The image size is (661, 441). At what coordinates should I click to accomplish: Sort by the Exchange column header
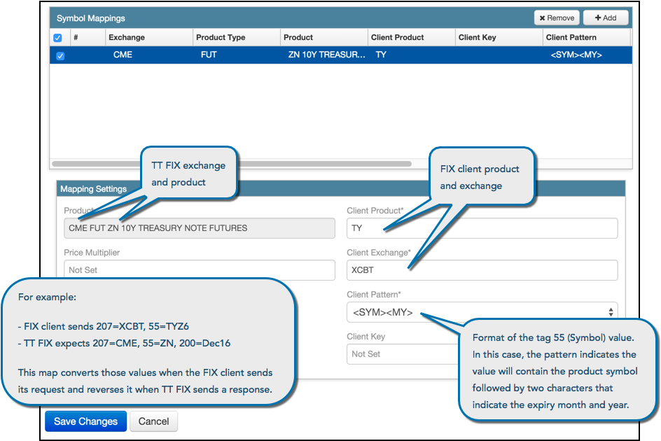[x=127, y=38]
